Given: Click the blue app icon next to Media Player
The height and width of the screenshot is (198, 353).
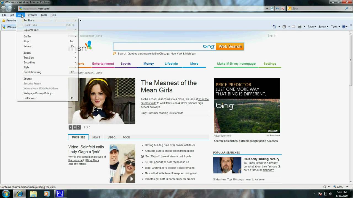Looking at the screenshot, I should pos(60,194).
